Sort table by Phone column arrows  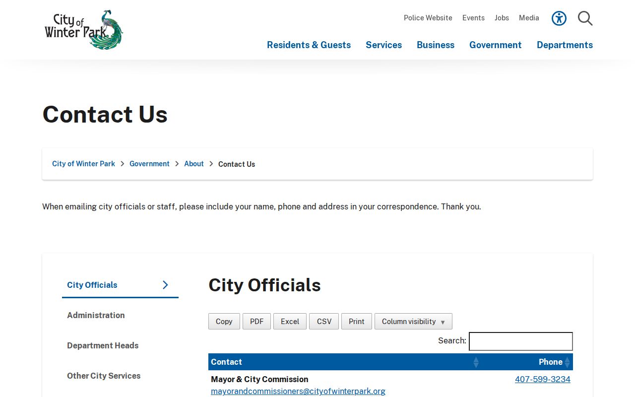[567, 362]
